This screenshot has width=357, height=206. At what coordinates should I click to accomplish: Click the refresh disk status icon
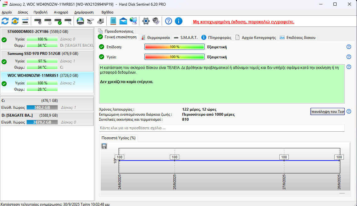coord(5,21)
